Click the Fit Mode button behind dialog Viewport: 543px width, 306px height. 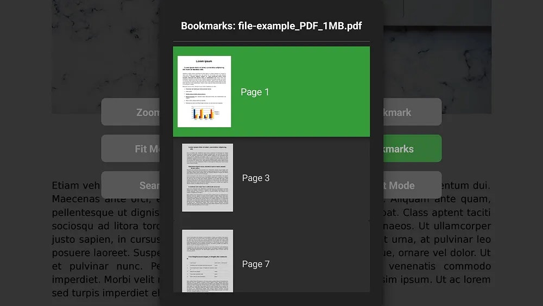point(130,148)
